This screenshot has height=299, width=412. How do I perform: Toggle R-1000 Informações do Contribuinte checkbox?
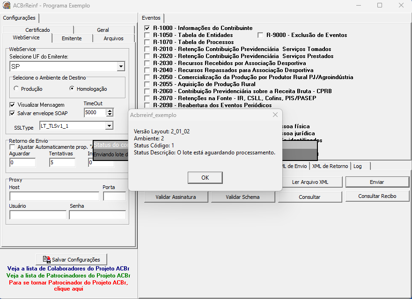coord(147,28)
